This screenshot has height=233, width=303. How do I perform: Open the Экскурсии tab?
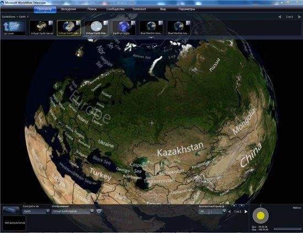click(x=68, y=9)
